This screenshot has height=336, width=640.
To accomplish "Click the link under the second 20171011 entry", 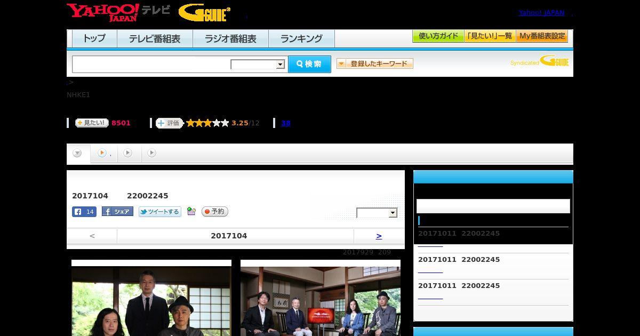I will pyautogui.click(x=430, y=271).
